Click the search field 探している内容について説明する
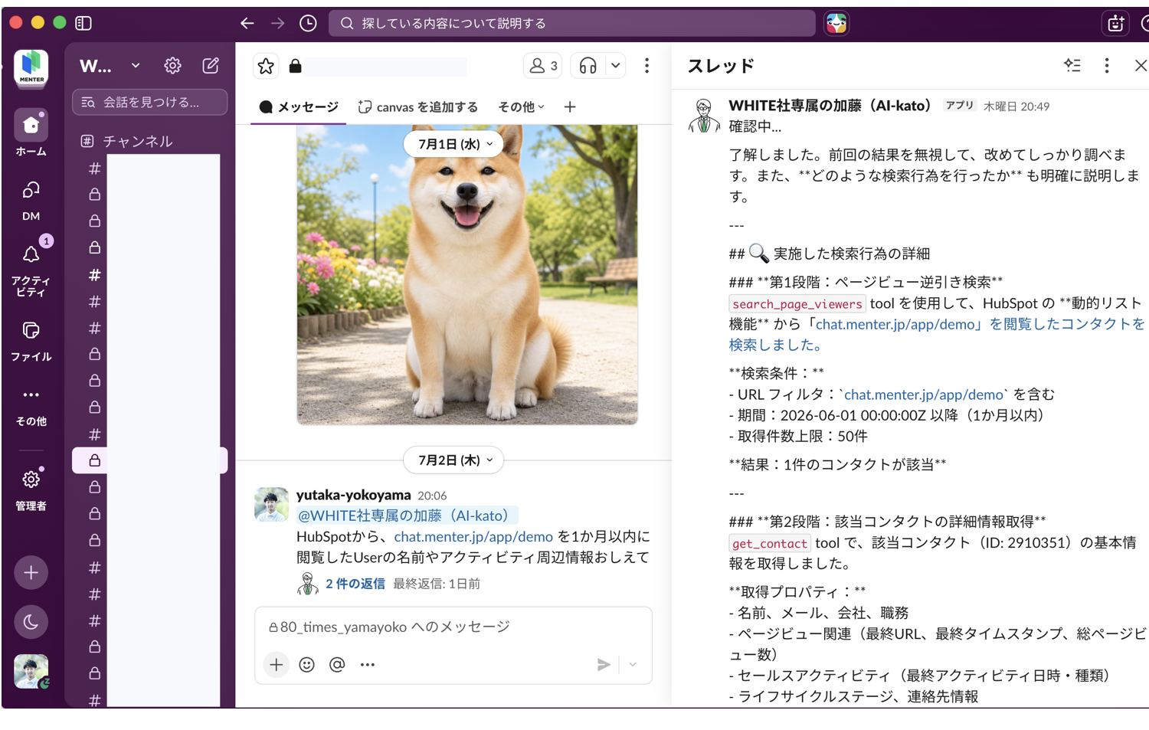 coord(572,23)
